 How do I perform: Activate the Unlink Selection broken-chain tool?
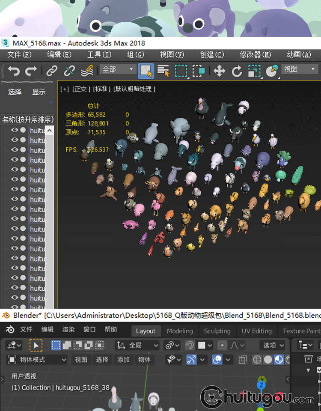[x=69, y=71]
